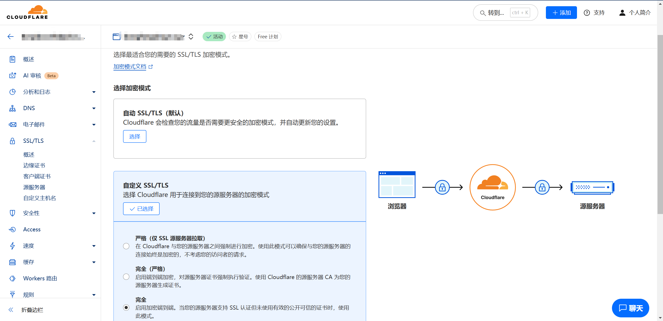Viewport: 663px width, 321px height.
Task: Click the Cloudflare-to-origin padlock icon in diagram
Action: [x=542, y=187]
